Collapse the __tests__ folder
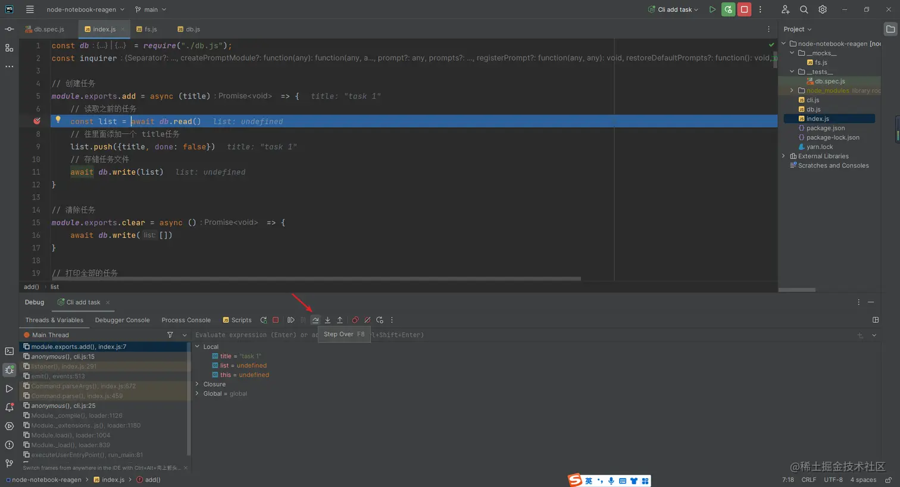The image size is (900, 487). tap(792, 72)
